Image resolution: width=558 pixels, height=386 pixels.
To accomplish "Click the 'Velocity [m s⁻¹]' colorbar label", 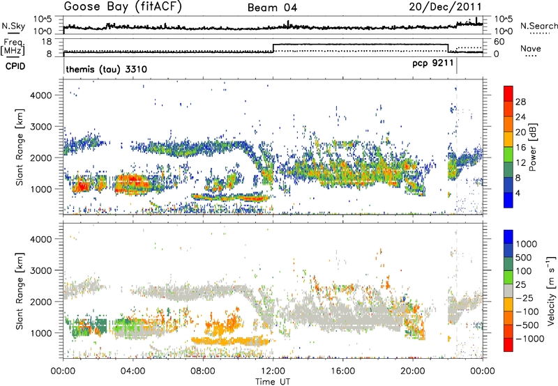I will click(551, 291).
